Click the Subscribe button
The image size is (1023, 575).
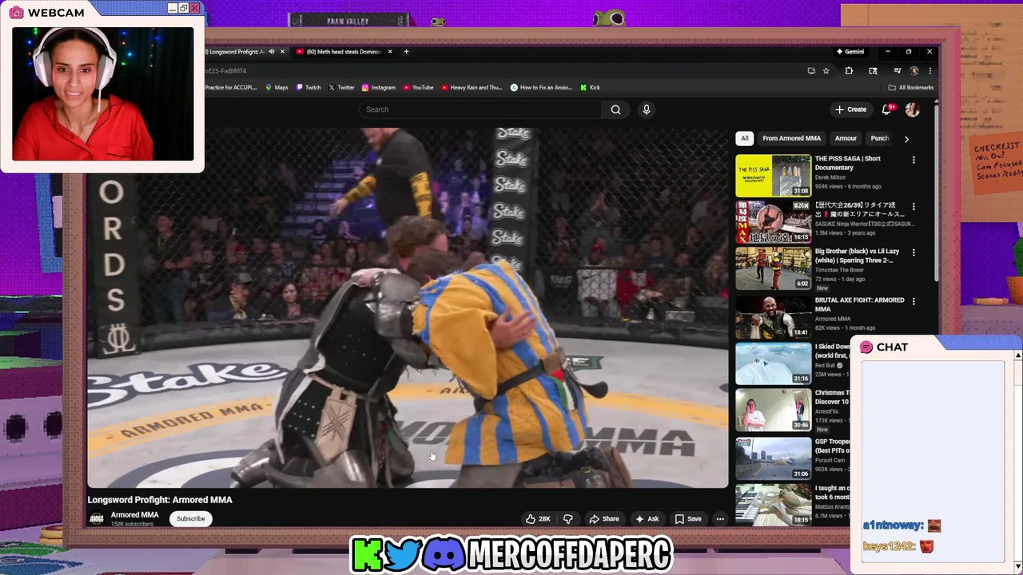pos(191,519)
